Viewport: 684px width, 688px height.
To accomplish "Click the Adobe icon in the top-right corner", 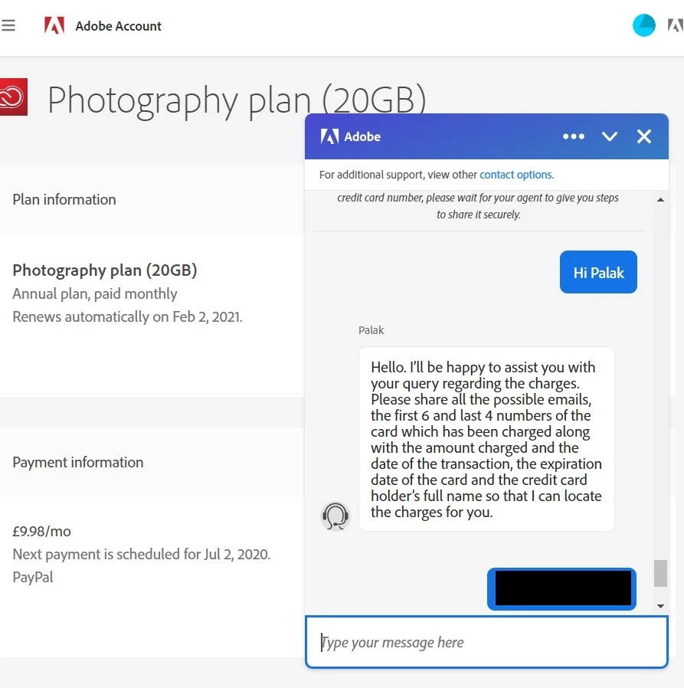I will 676,25.
